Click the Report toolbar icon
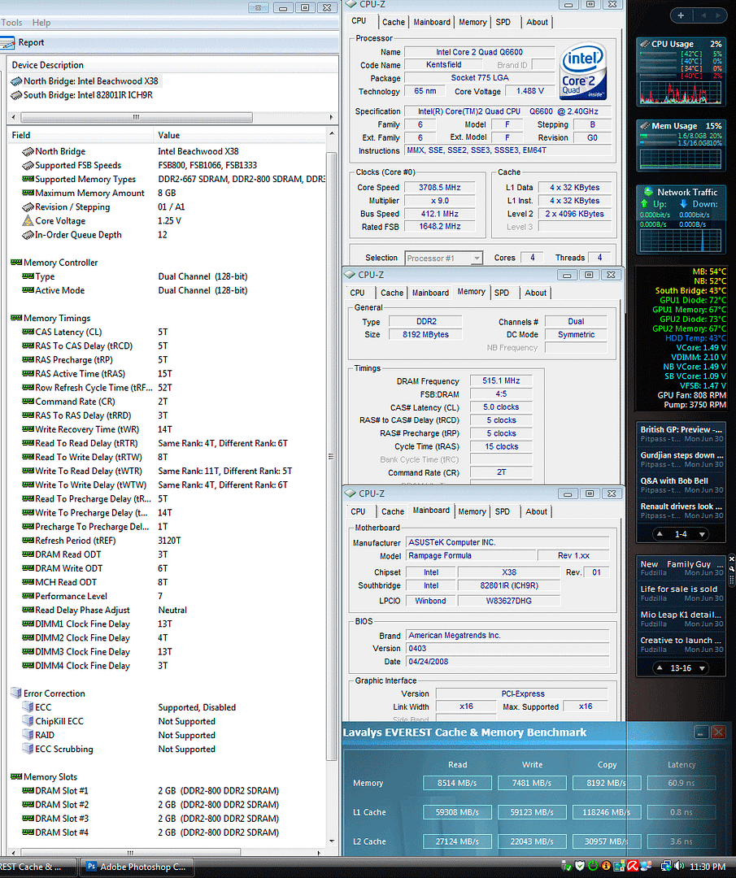Image resolution: width=736 pixels, height=878 pixels. click(8, 42)
